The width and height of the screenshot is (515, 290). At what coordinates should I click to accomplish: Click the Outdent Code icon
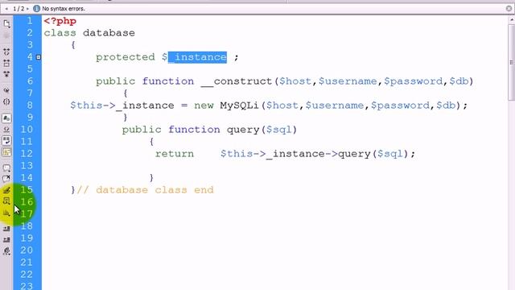[x=6, y=240]
